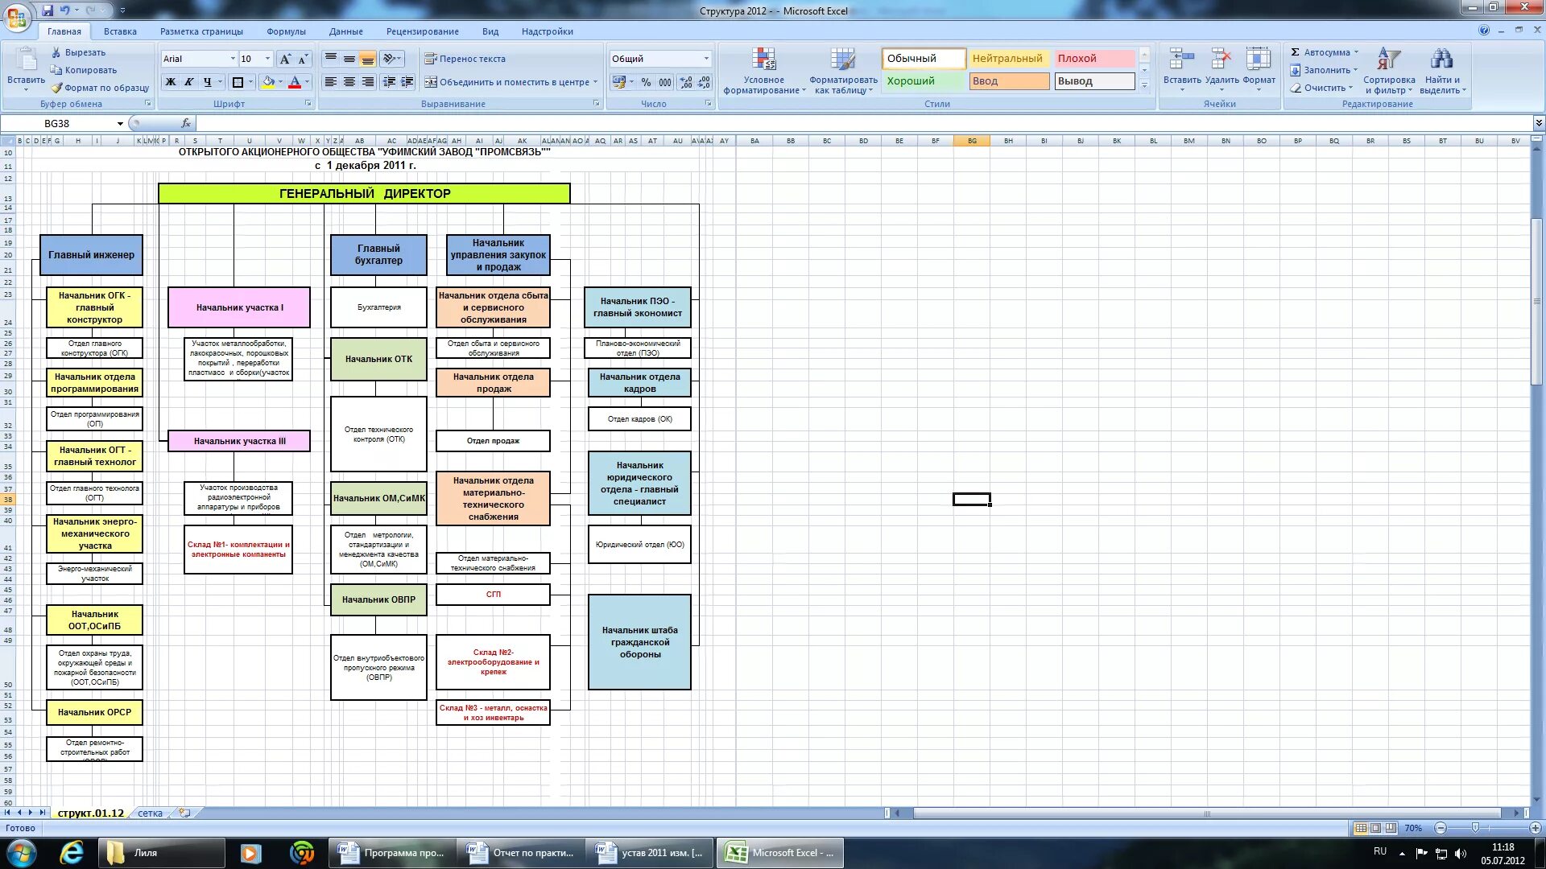Click the text orientation icon

(390, 59)
